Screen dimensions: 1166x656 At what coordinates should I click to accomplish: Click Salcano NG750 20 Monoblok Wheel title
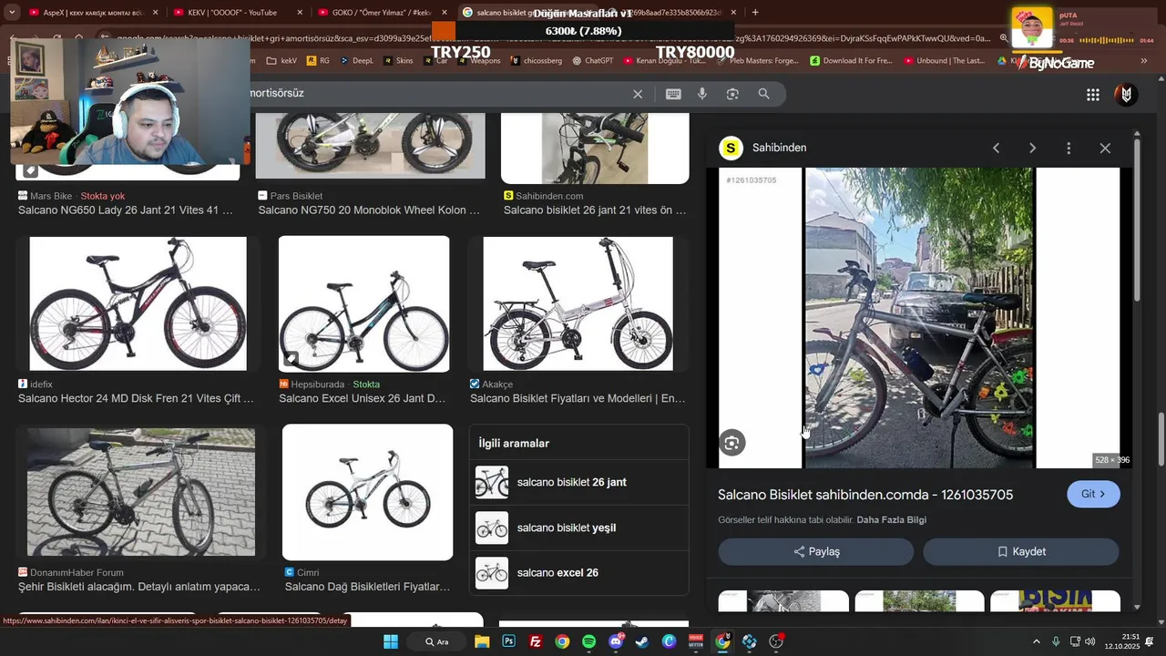tap(369, 210)
